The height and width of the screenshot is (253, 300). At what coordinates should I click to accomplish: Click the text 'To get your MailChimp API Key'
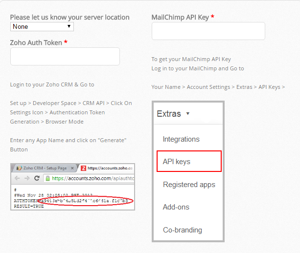(191, 59)
